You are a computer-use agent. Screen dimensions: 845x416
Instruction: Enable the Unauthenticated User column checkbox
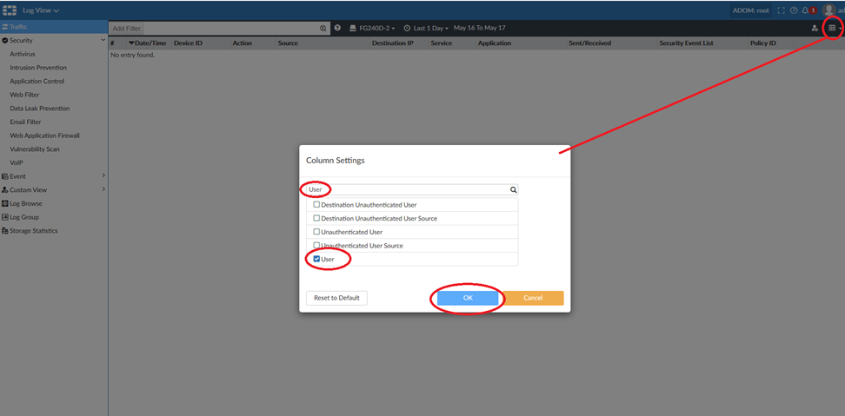click(x=316, y=232)
